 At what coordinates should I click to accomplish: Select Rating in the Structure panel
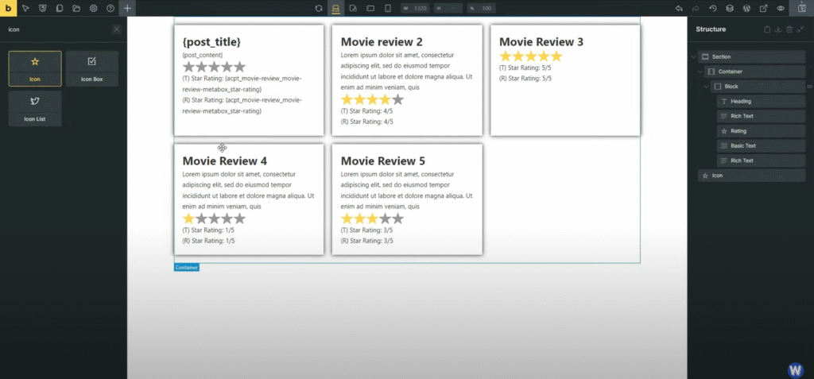(761, 131)
